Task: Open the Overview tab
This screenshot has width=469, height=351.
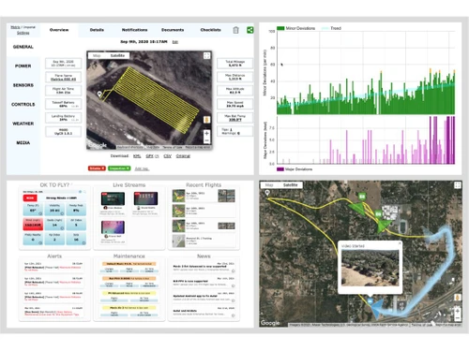Action: pos(59,30)
